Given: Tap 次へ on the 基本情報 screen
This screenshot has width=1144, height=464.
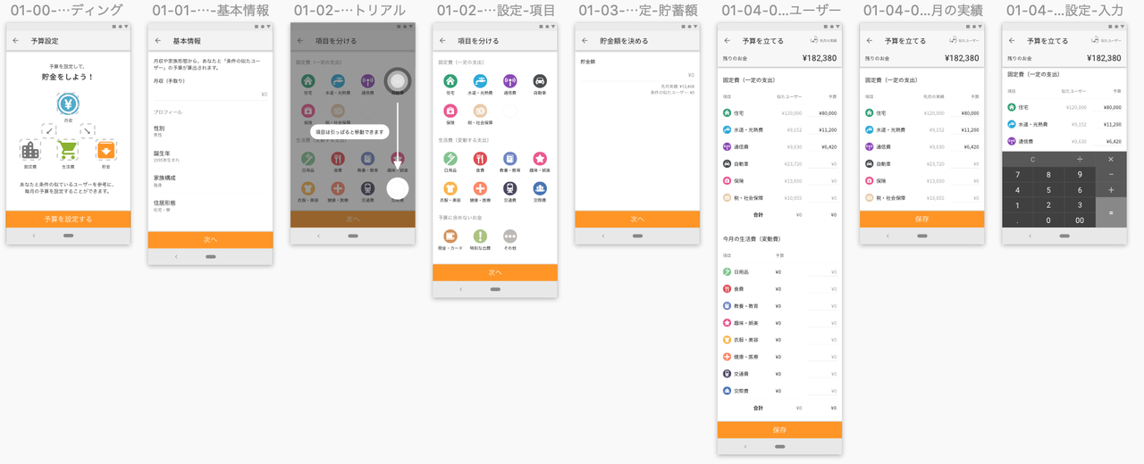Looking at the screenshot, I should click(210, 240).
